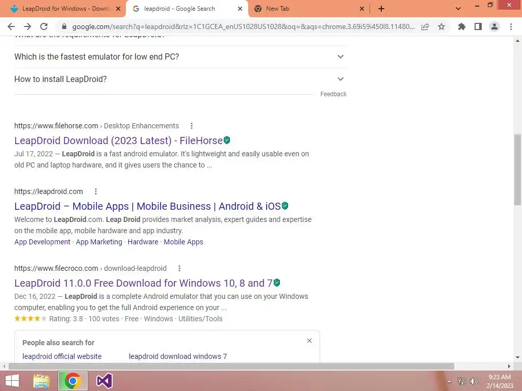Image resolution: width=522 pixels, height=391 pixels.
Task: Share this page with the share icon
Action: click(x=425, y=26)
